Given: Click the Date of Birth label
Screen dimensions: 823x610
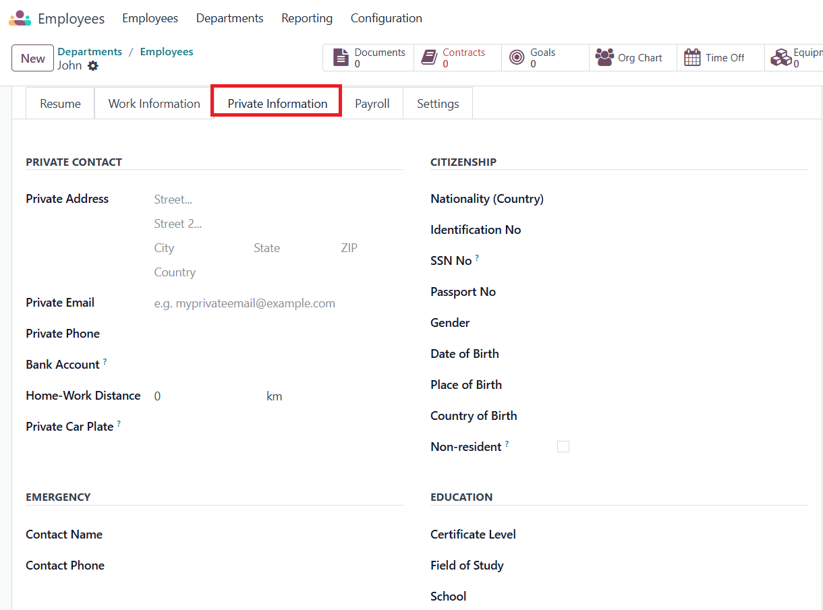Looking at the screenshot, I should pos(465,354).
